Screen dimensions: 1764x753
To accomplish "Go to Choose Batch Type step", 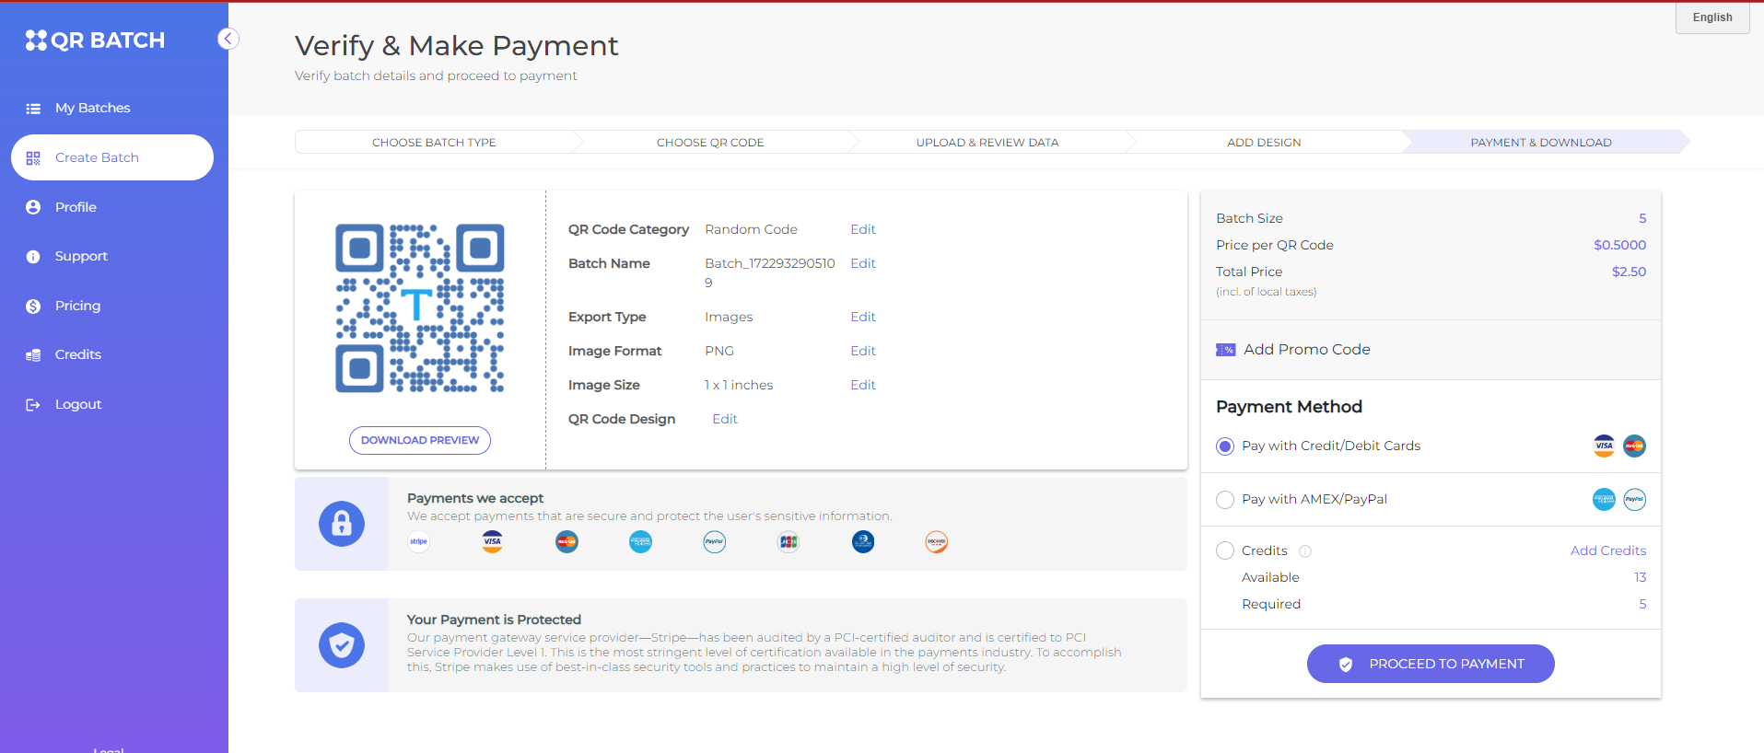I will coord(434,142).
